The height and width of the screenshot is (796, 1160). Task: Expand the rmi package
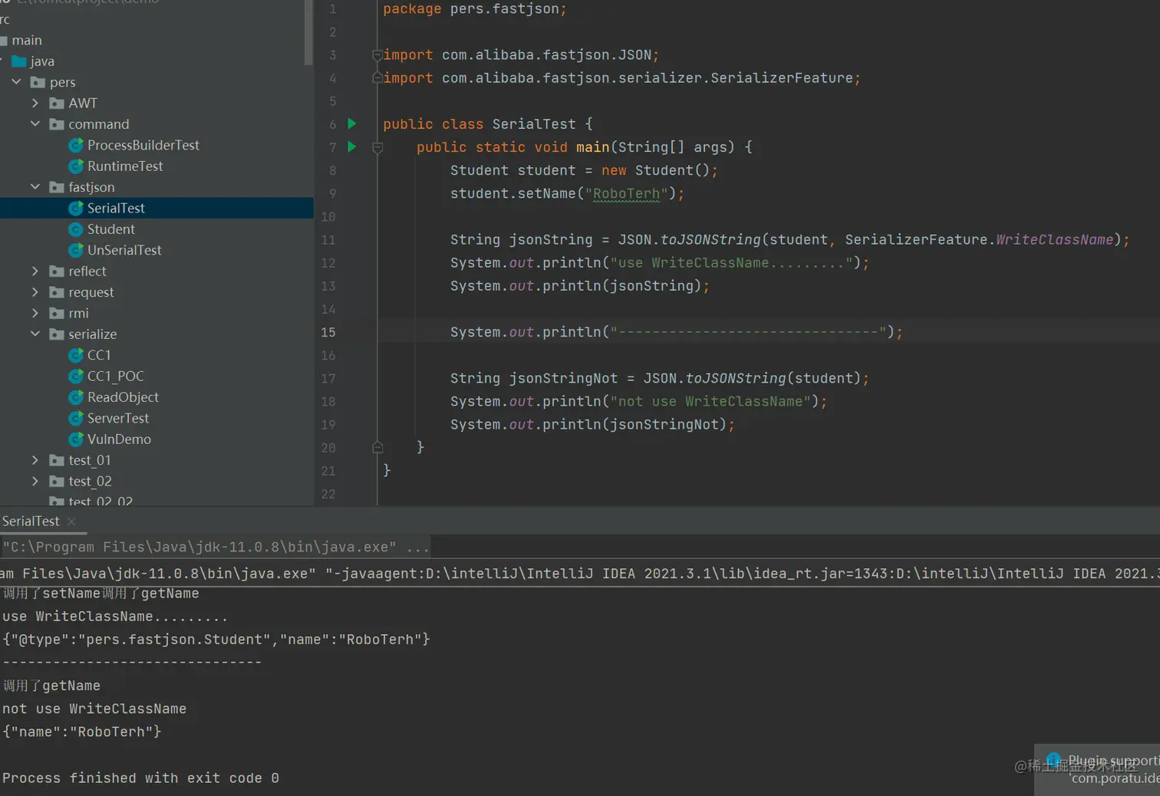coord(35,313)
